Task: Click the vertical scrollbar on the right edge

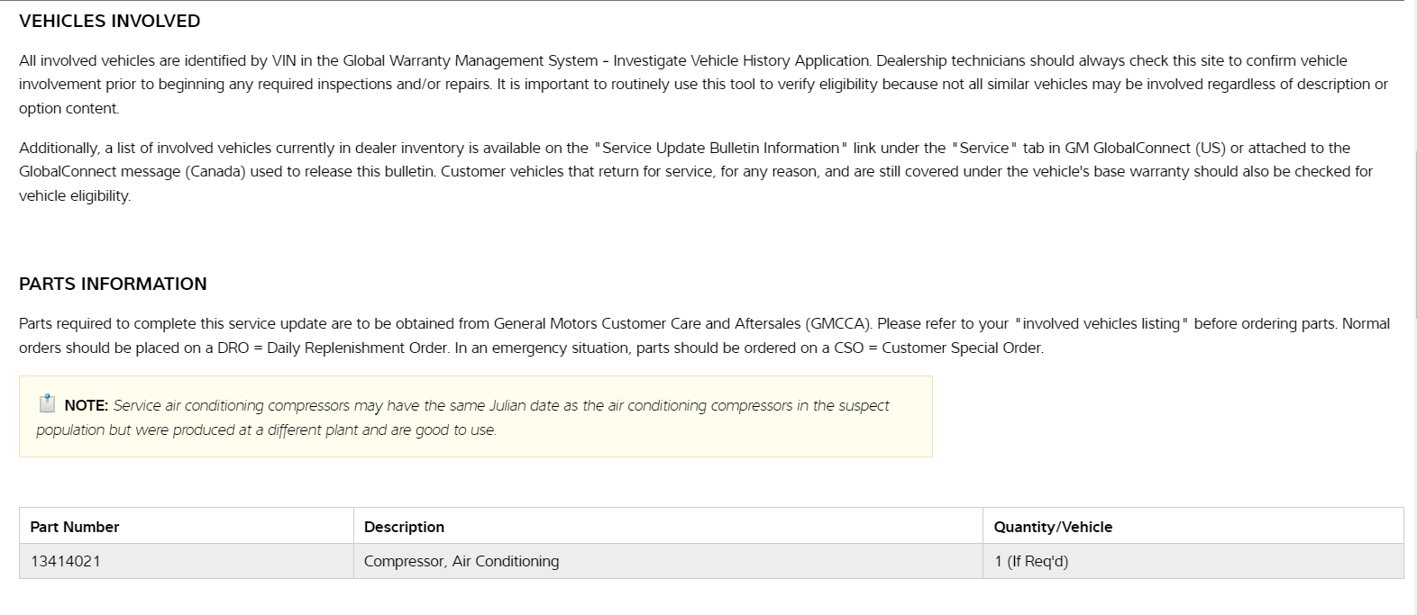Action: 1413,180
